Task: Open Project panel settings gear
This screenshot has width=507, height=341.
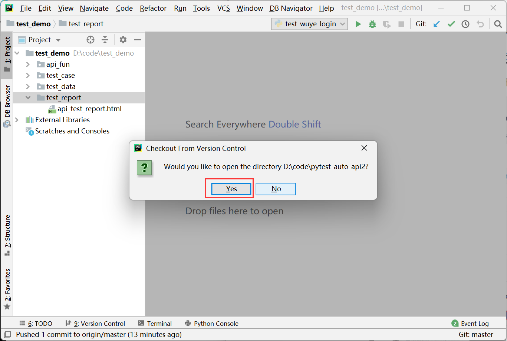Action: tap(123, 40)
